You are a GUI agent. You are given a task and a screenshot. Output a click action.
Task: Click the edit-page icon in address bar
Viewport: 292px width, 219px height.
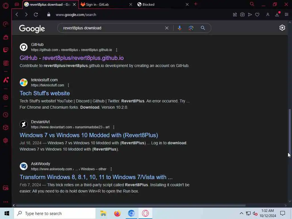235,15
